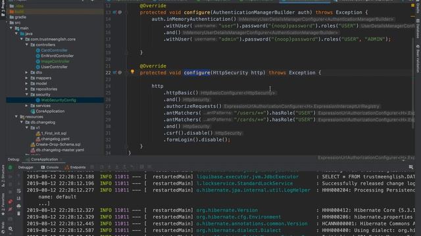Open the Database tool window tab
The height and width of the screenshot is (236, 421).
pyautogui.click(x=418, y=28)
